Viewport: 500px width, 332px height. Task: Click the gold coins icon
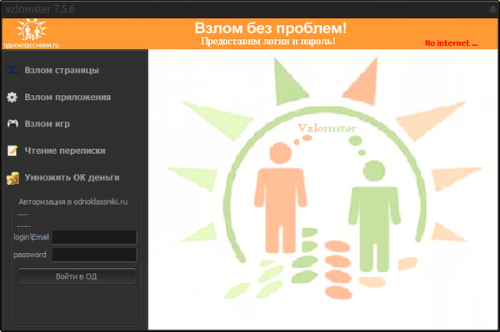coord(12,178)
